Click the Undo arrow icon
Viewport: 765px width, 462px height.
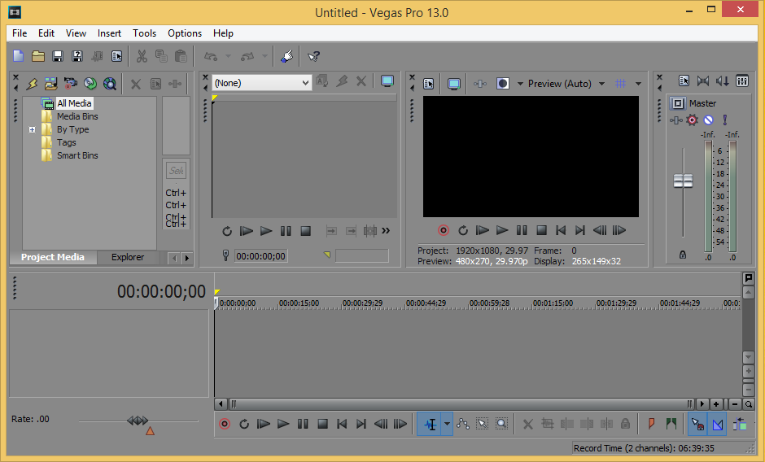tap(211, 57)
